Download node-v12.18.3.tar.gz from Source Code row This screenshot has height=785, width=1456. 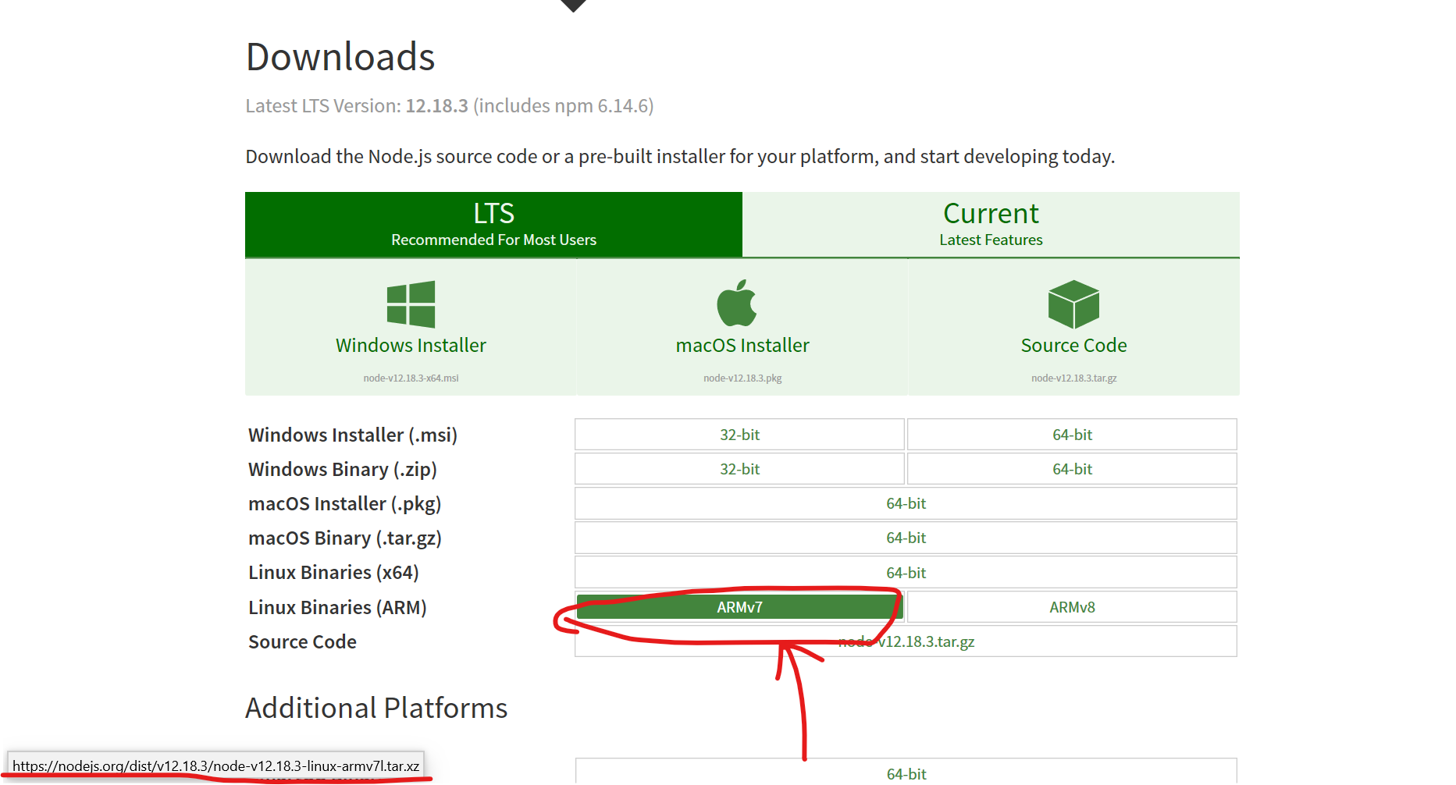click(x=906, y=641)
